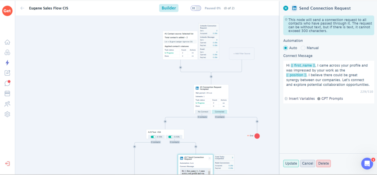Click the back arrow beside flow name

[x=22, y=8]
